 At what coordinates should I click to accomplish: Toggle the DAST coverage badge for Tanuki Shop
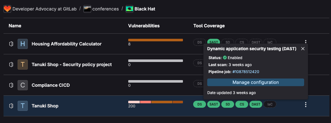click(256, 104)
